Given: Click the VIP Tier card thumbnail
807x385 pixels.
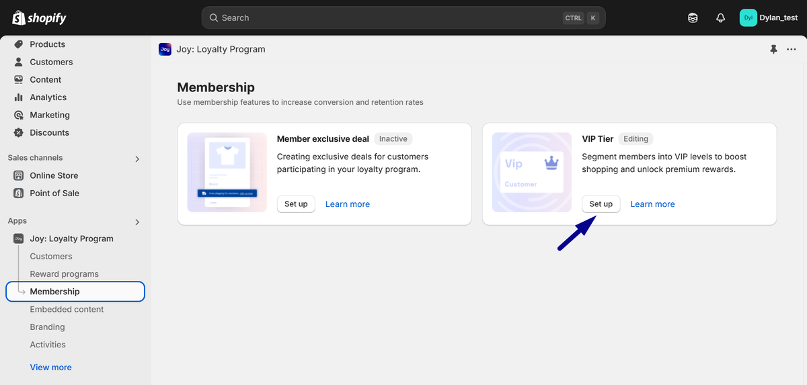Looking at the screenshot, I should pos(531,172).
